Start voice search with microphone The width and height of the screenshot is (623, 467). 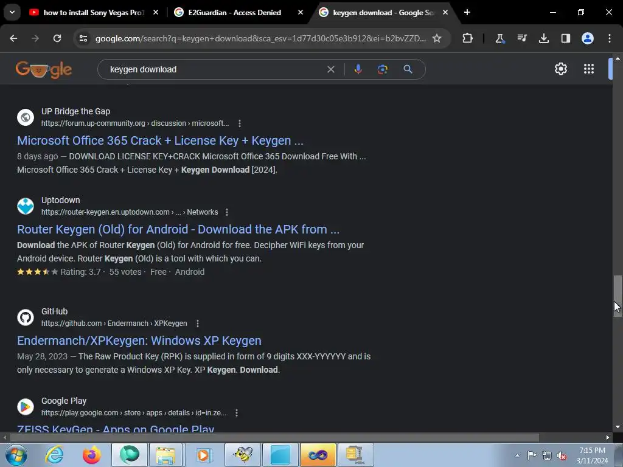point(358,69)
